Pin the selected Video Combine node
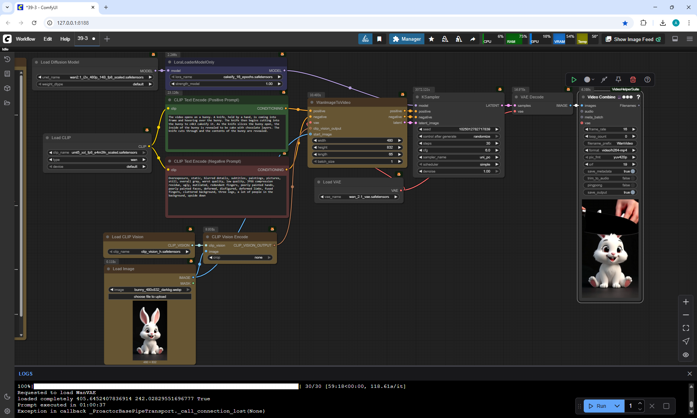Viewport: 697px width, 418px height. (x=618, y=80)
